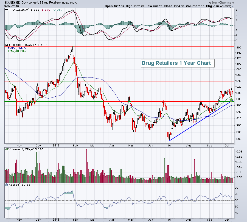Click the 860 price axis label

239,139
